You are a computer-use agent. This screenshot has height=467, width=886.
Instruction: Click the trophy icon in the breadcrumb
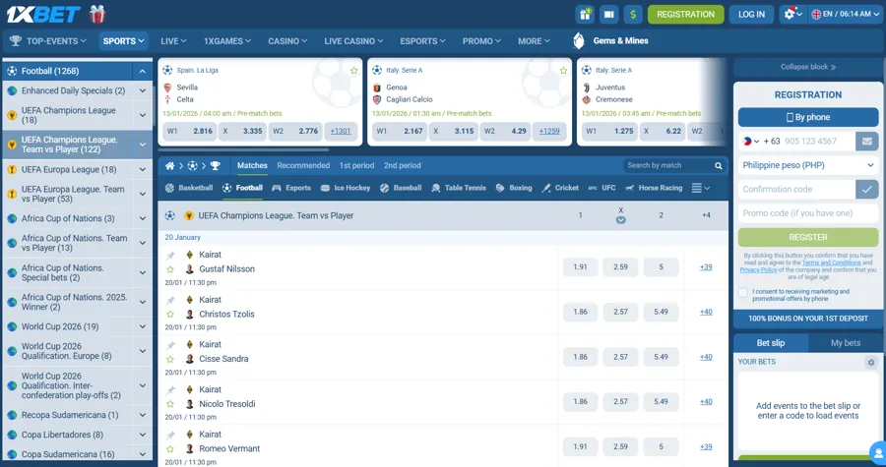[x=216, y=166]
